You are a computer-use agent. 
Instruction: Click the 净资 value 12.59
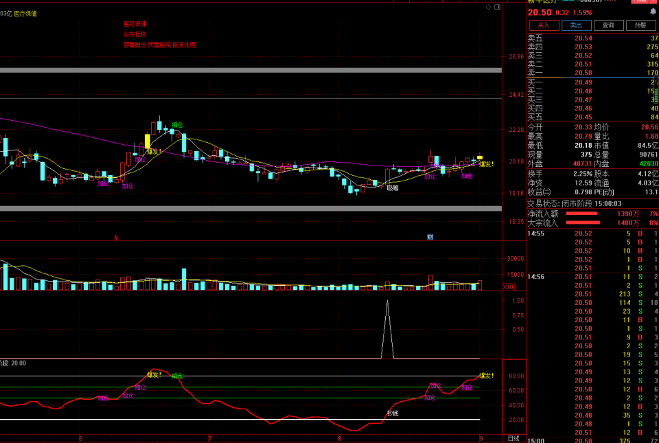point(583,183)
